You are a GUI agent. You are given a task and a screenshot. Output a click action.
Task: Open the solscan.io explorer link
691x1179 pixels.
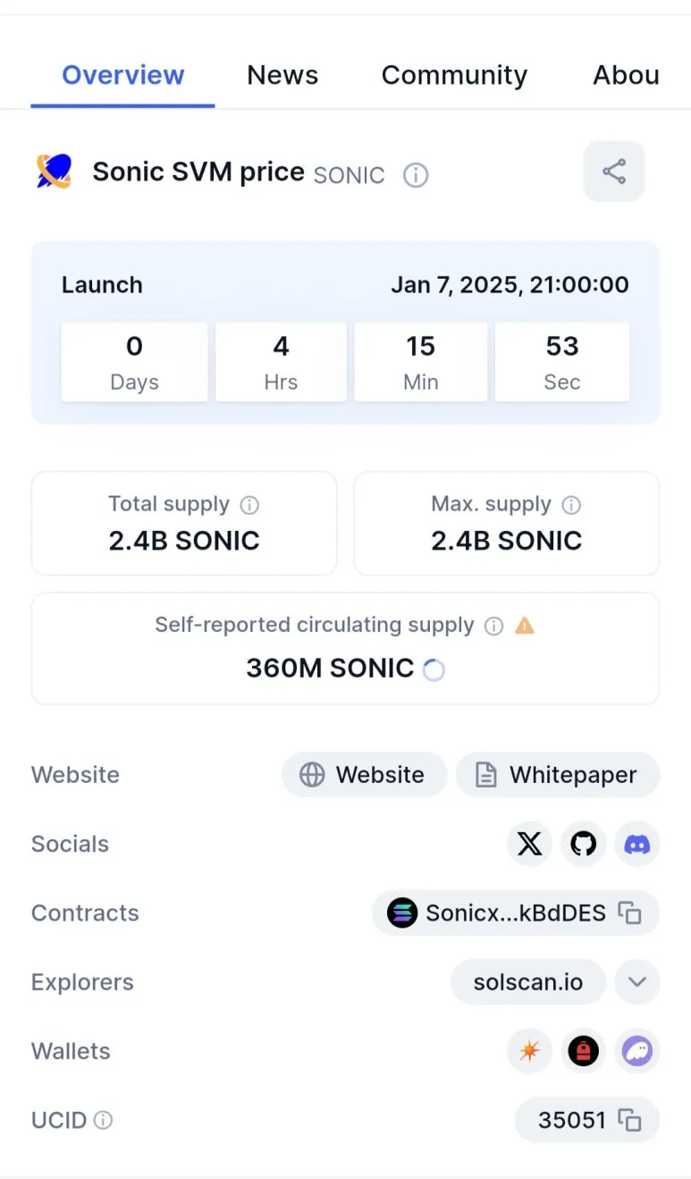click(528, 982)
